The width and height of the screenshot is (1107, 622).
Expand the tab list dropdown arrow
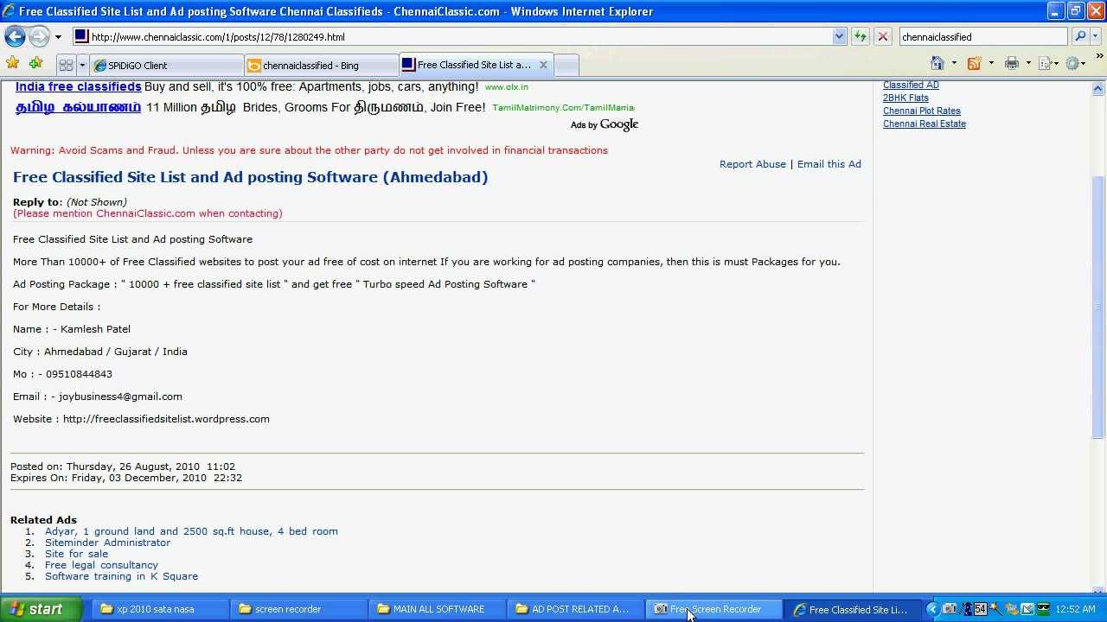pyautogui.click(x=82, y=65)
